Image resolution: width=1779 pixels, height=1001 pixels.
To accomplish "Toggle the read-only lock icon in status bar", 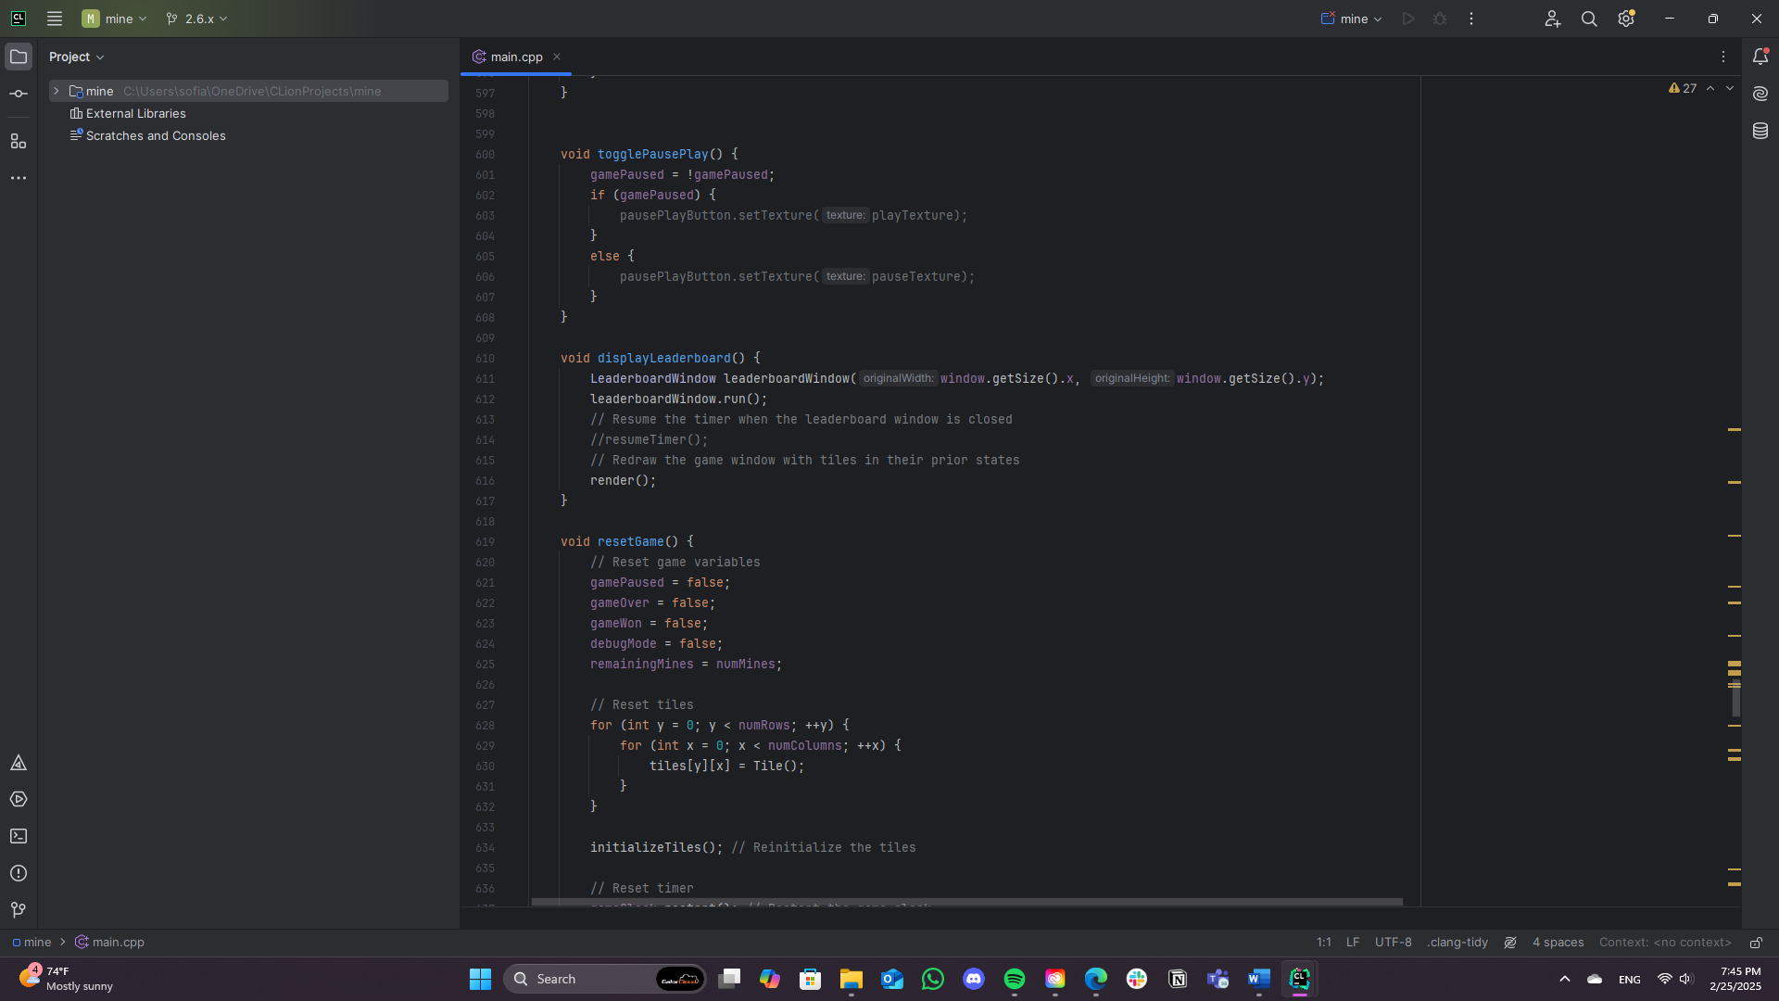I will [1756, 943].
